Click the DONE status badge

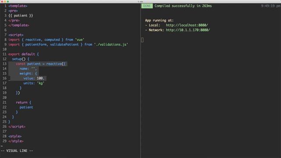click(147, 6)
